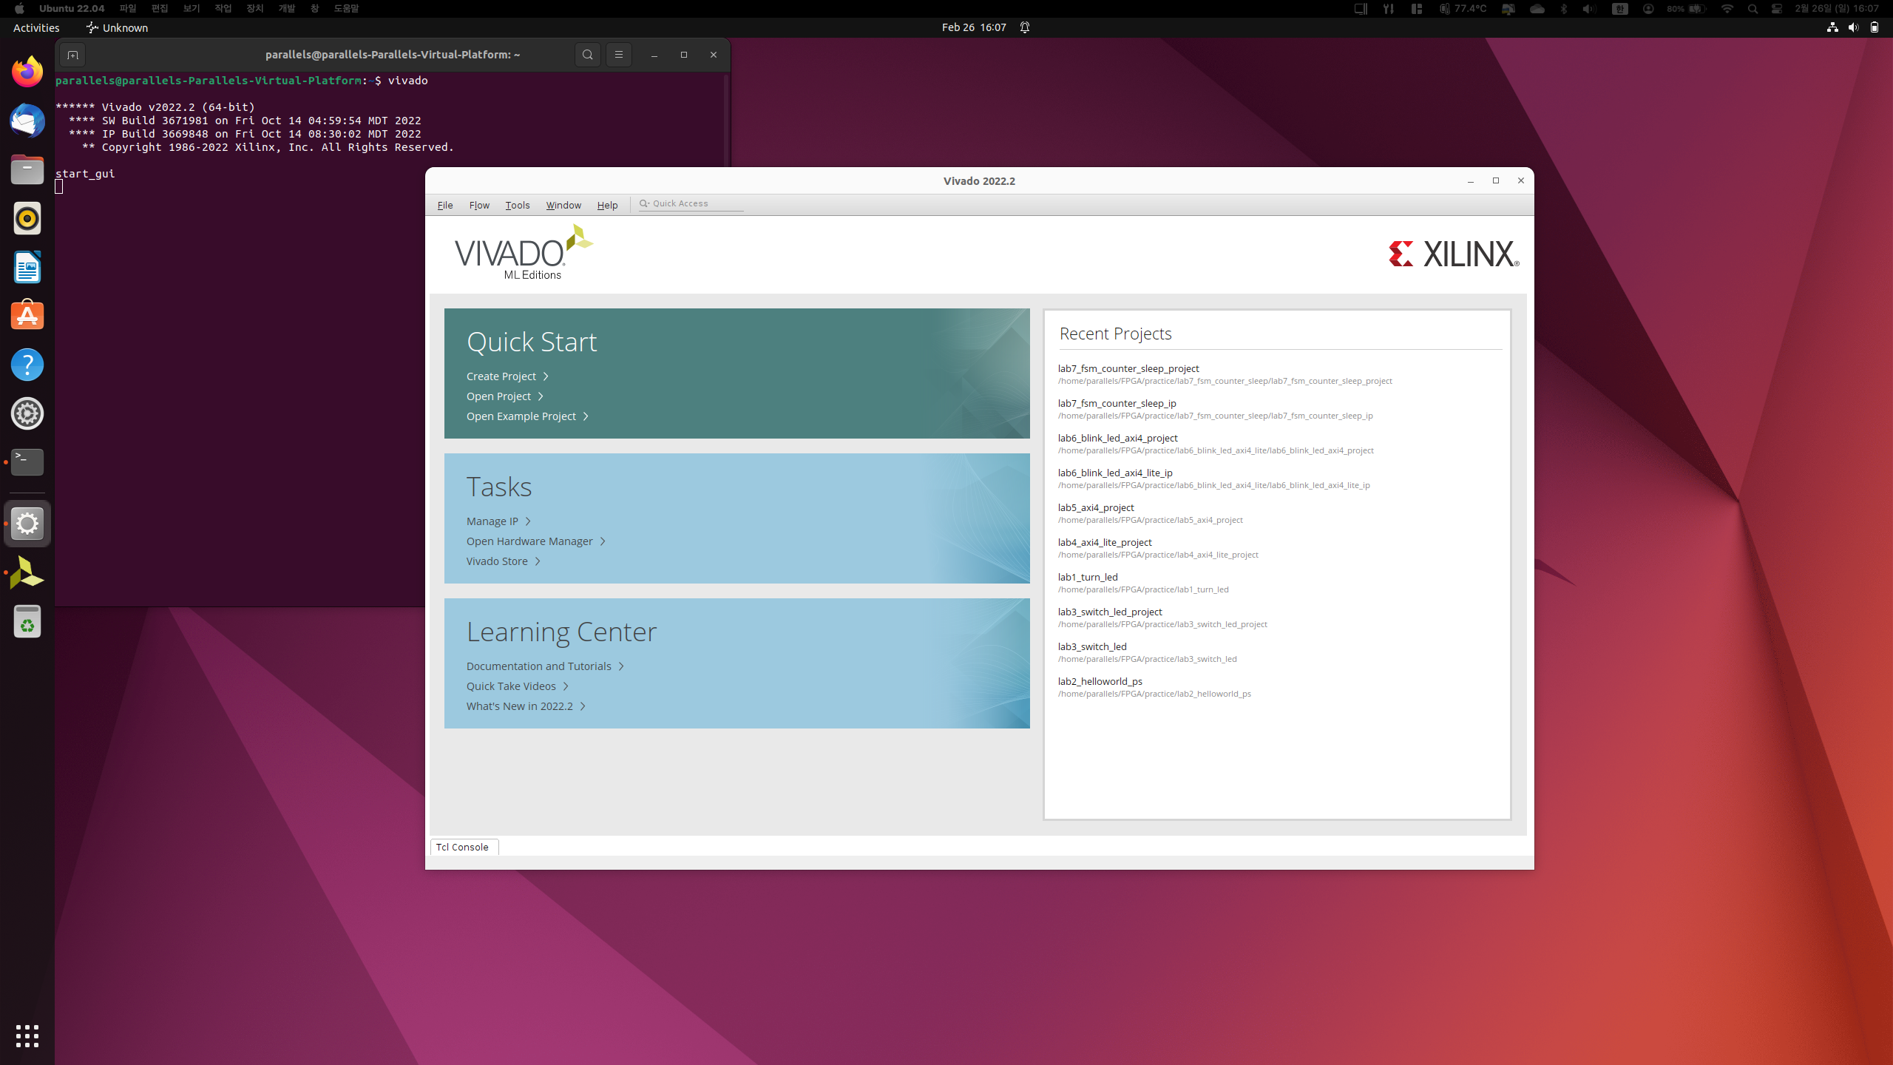Open the Trash icon in the dock

coord(27,621)
